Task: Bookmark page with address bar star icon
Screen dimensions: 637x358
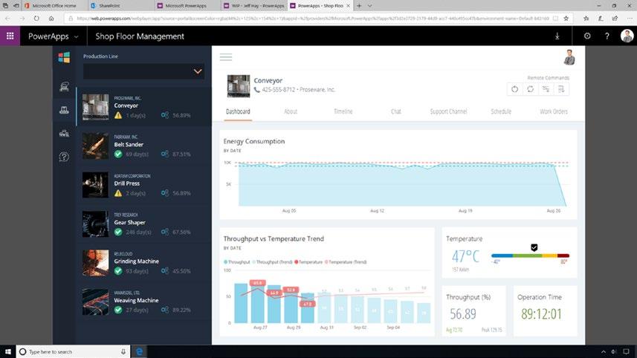Action: [x=566, y=19]
